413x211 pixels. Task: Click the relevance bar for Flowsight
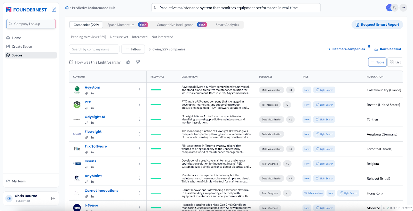[156, 134]
